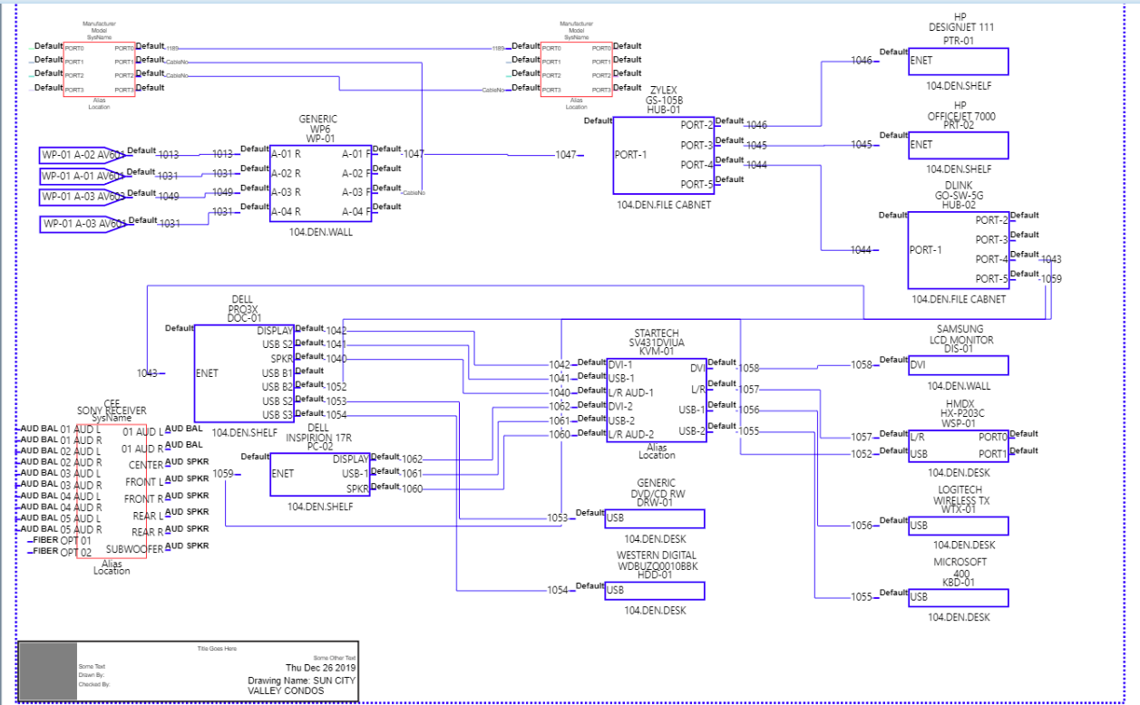Select the DLINK GO-SW-5G HUB-02 device block

959,250
